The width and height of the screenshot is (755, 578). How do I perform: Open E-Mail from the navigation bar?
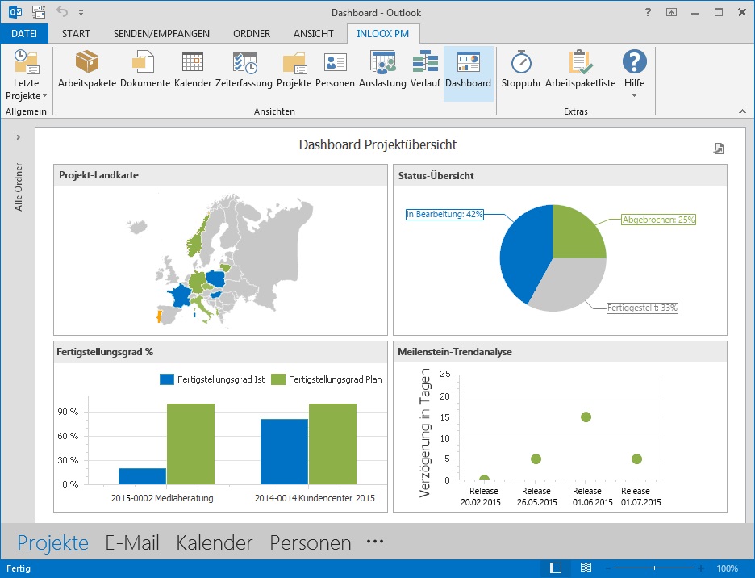[x=132, y=543]
